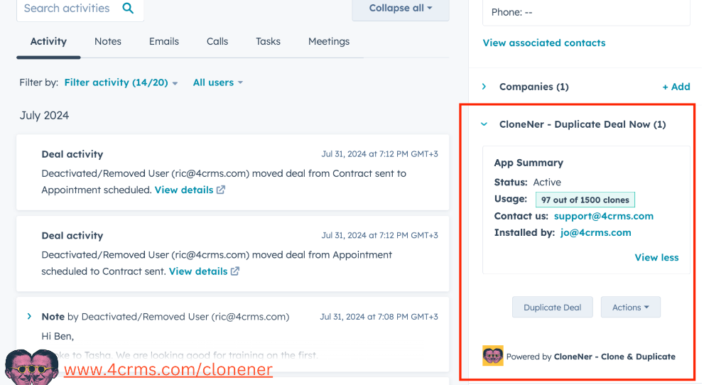Click View details for Contract sent activity
Image resolution: width=704 pixels, height=385 pixels.
click(198, 271)
